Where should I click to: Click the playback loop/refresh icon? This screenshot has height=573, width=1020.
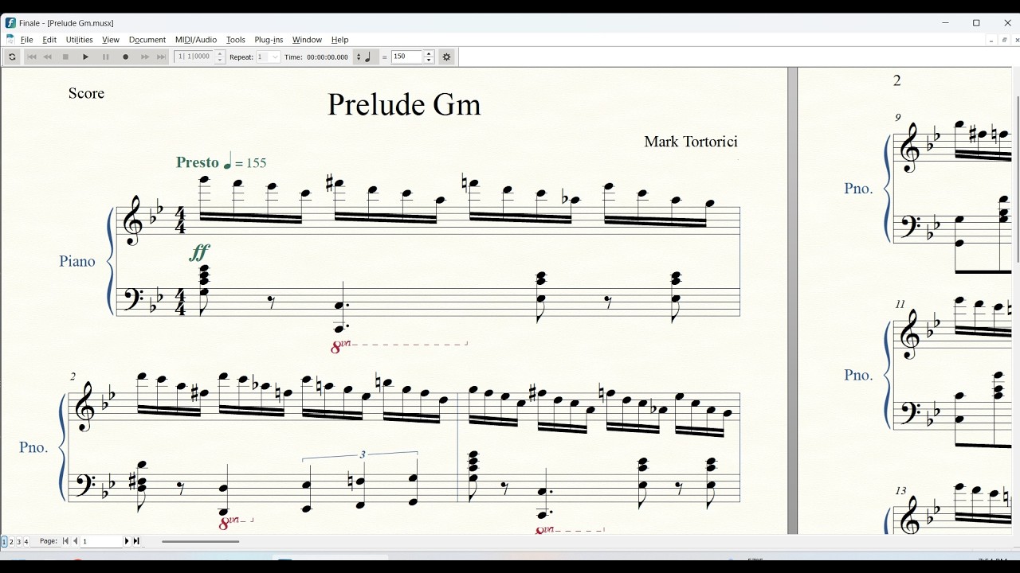[x=12, y=57]
